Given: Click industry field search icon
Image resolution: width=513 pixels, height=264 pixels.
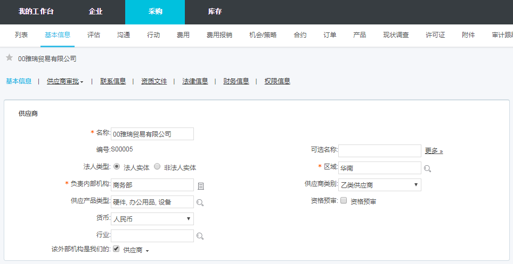Looking at the screenshot, I should (x=200, y=236).
